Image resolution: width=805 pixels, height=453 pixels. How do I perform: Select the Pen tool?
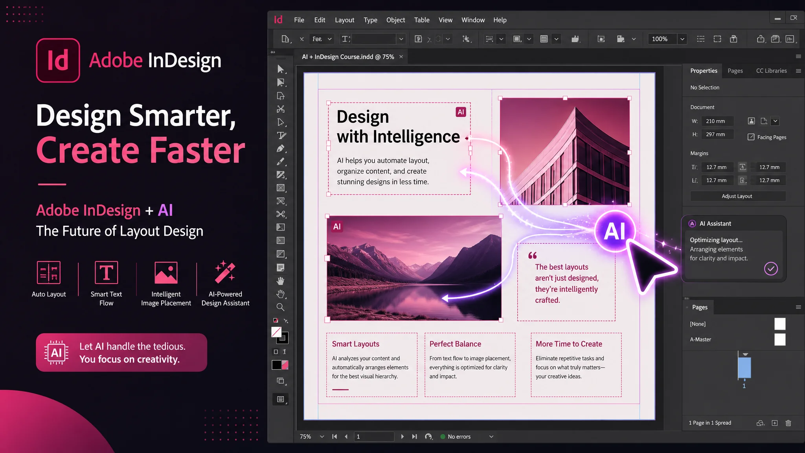pos(280,149)
